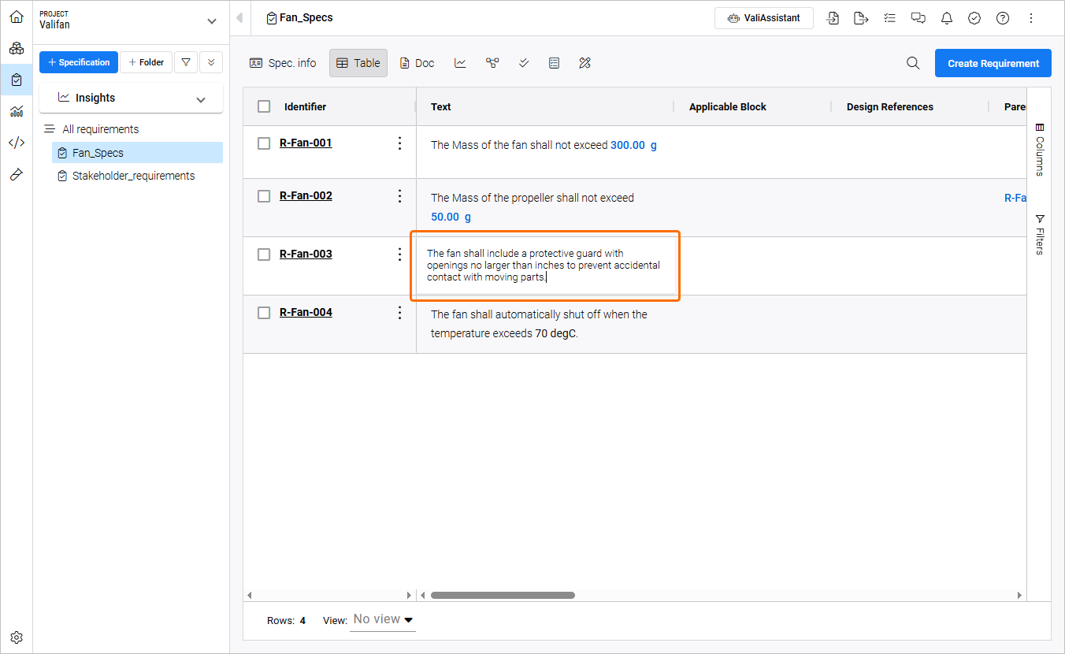Open the sidebar icon below code brackets

tap(17, 174)
